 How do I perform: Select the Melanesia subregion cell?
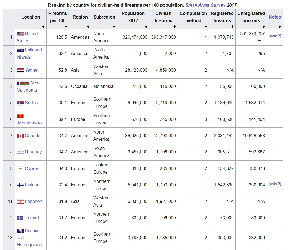(x=104, y=87)
